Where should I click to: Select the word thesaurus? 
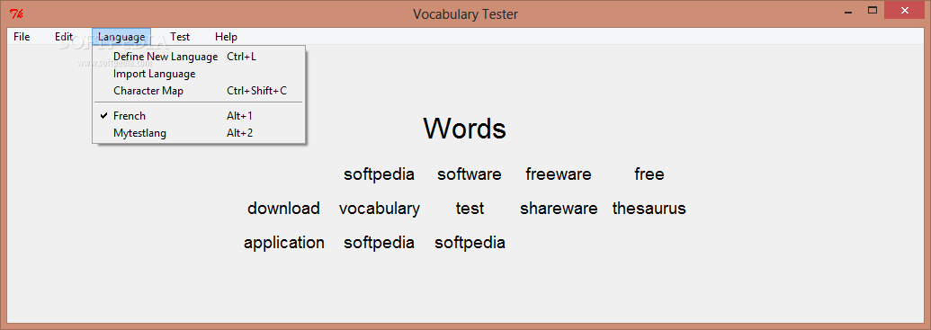(x=649, y=209)
